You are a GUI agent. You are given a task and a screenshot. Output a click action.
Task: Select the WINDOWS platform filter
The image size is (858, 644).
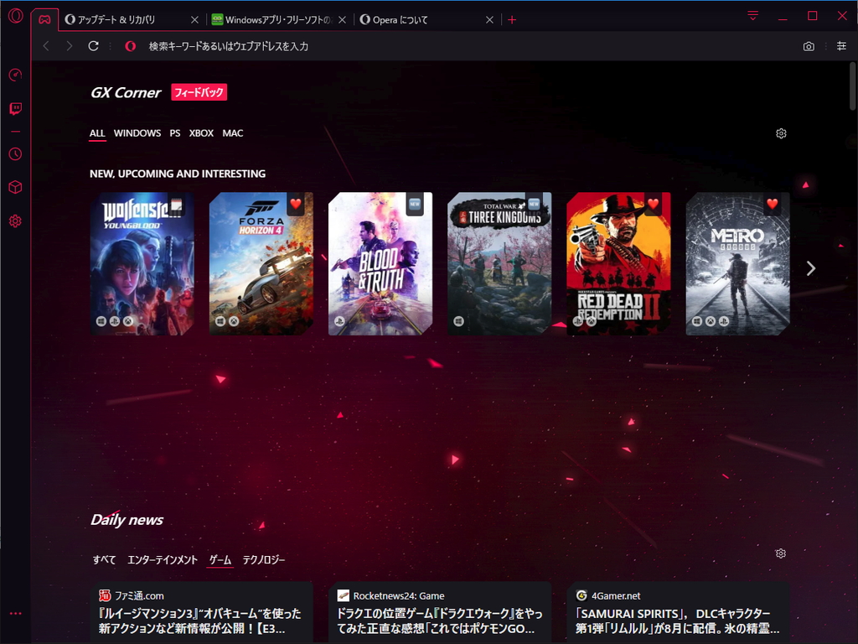point(137,132)
